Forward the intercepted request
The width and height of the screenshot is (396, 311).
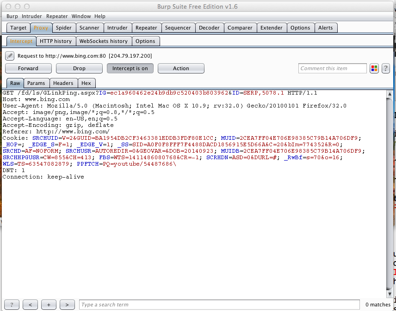pos(28,68)
